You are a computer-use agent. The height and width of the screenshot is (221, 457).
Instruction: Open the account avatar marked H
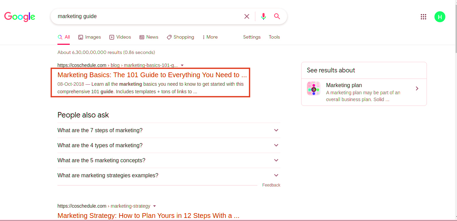pos(440,16)
